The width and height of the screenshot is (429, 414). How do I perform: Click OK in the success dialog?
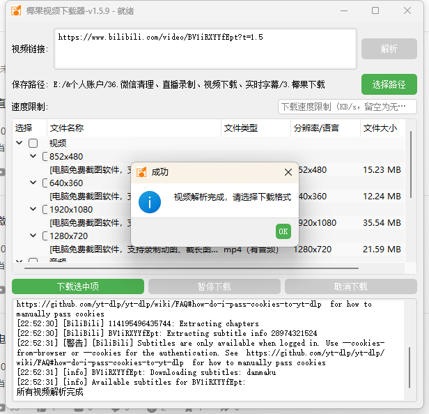click(x=283, y=231)
